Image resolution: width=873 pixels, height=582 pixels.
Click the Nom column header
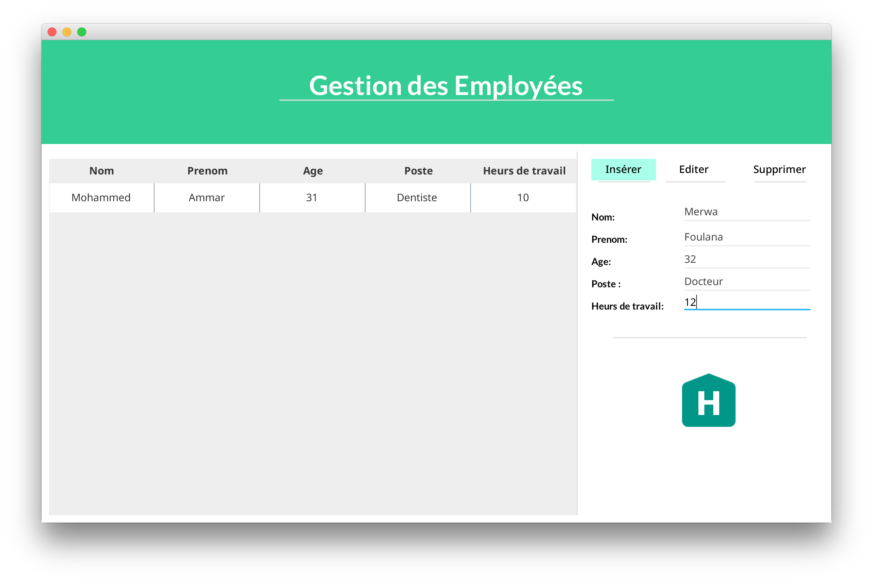point(102,171)
